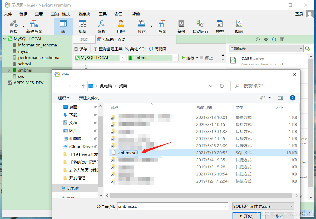The width and height of the screenshot is (316, 219).
Task: Open the Tools menu
Action: 103,14
